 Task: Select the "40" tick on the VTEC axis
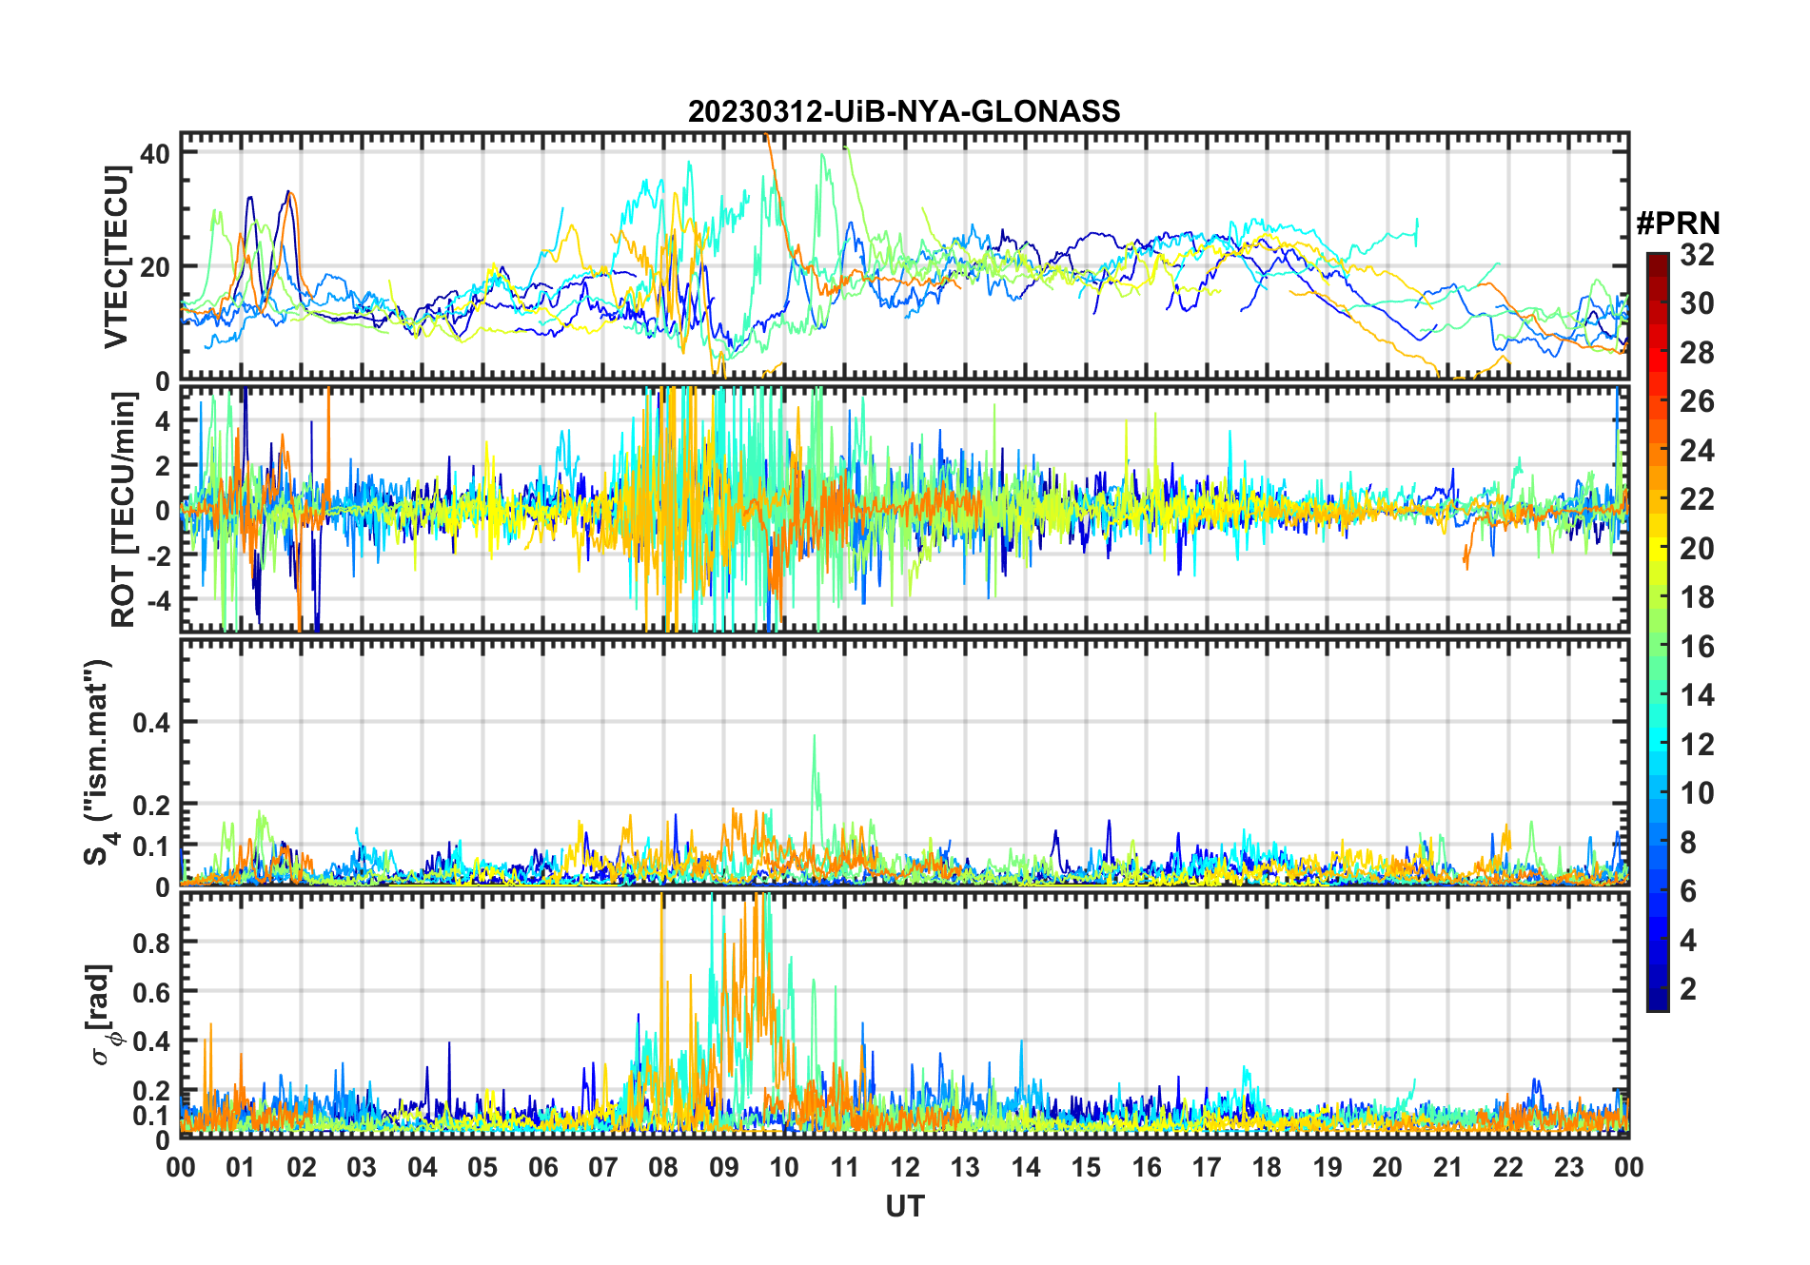pos(155,153)
